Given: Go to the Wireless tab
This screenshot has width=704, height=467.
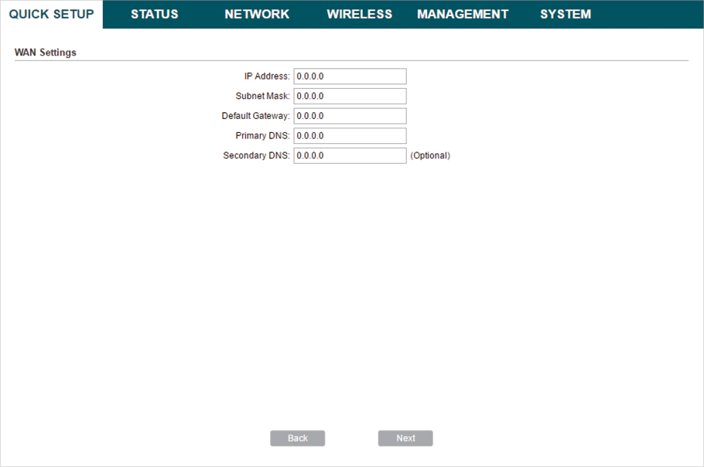Looking at the screenshot, I should (360, 15).
